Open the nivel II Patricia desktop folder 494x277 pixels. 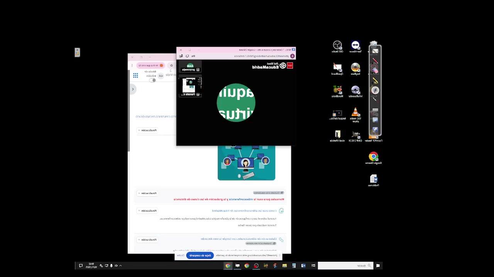tap(337, 136)
